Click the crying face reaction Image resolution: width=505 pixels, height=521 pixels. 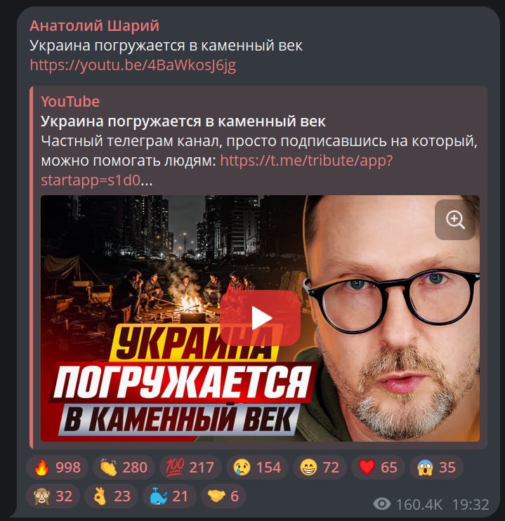click(257, 467)
